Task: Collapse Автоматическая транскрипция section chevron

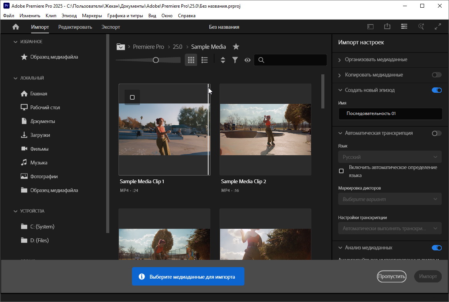Action: [340, 133]
